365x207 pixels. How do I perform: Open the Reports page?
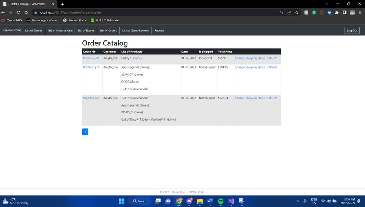[x=159, y=30]
